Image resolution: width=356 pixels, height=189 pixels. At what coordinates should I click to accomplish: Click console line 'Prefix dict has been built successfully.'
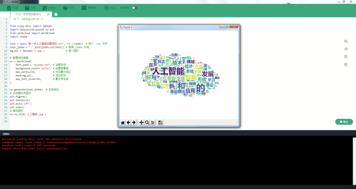point(35,148)
